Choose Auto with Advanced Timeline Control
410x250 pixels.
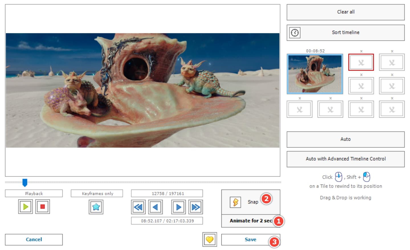[345, 159]
